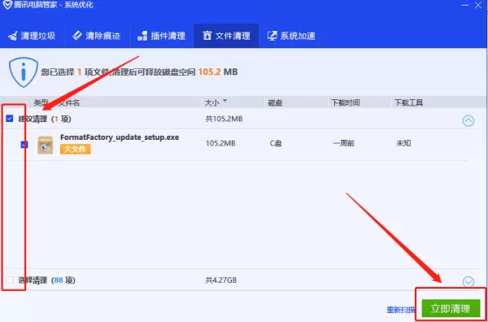This screenshot has width=488, height=322.
Task: Uncheck FormatFactory_update_setup.exe checkbox
Action: coord(24,145)
